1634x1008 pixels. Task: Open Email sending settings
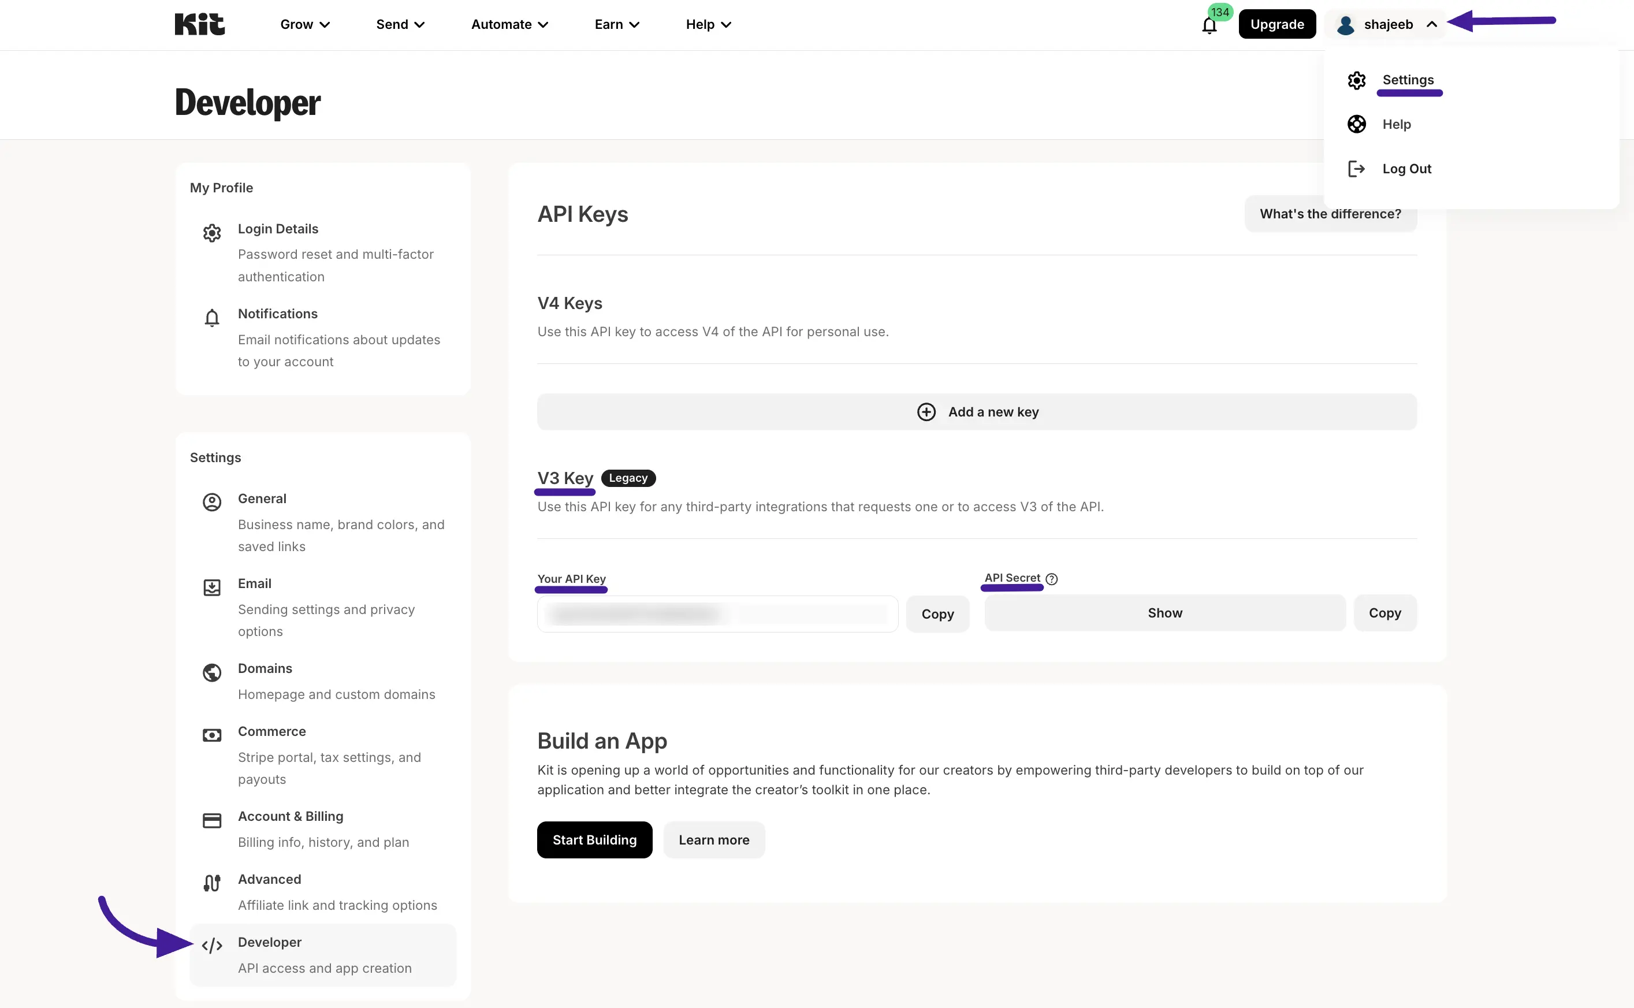click(323, 607)
